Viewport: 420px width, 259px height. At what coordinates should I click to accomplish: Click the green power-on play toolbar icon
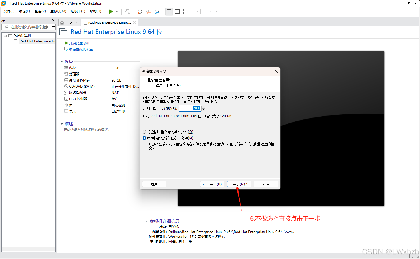[x=111, y=12]
